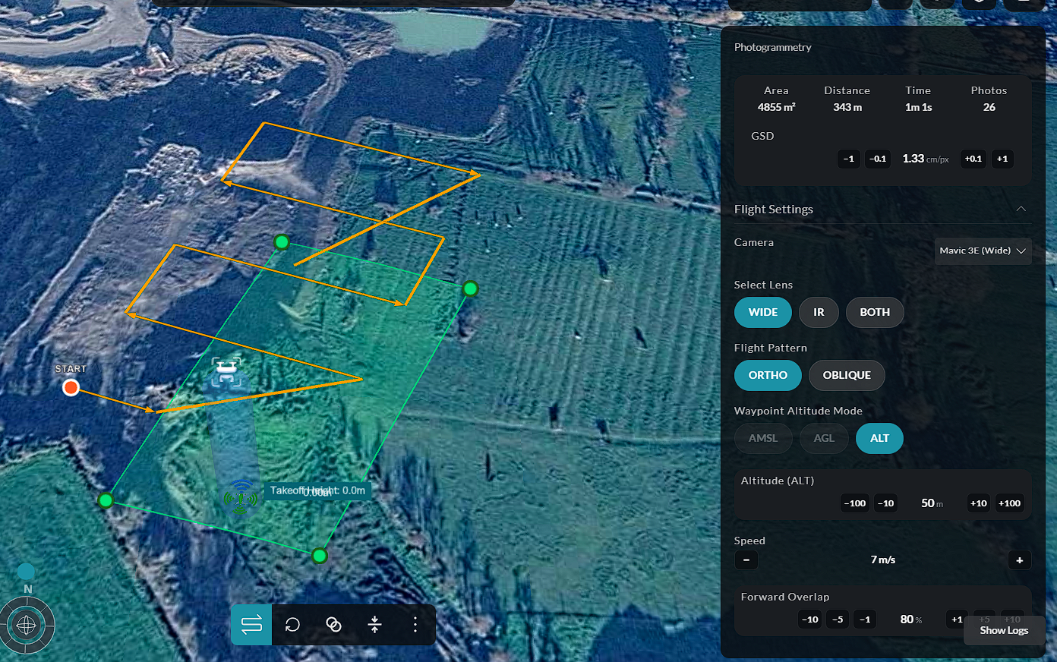Click the reverse flight direction arrows icon
Viewport: 1057px width, 662px height.
pos(251,624)
